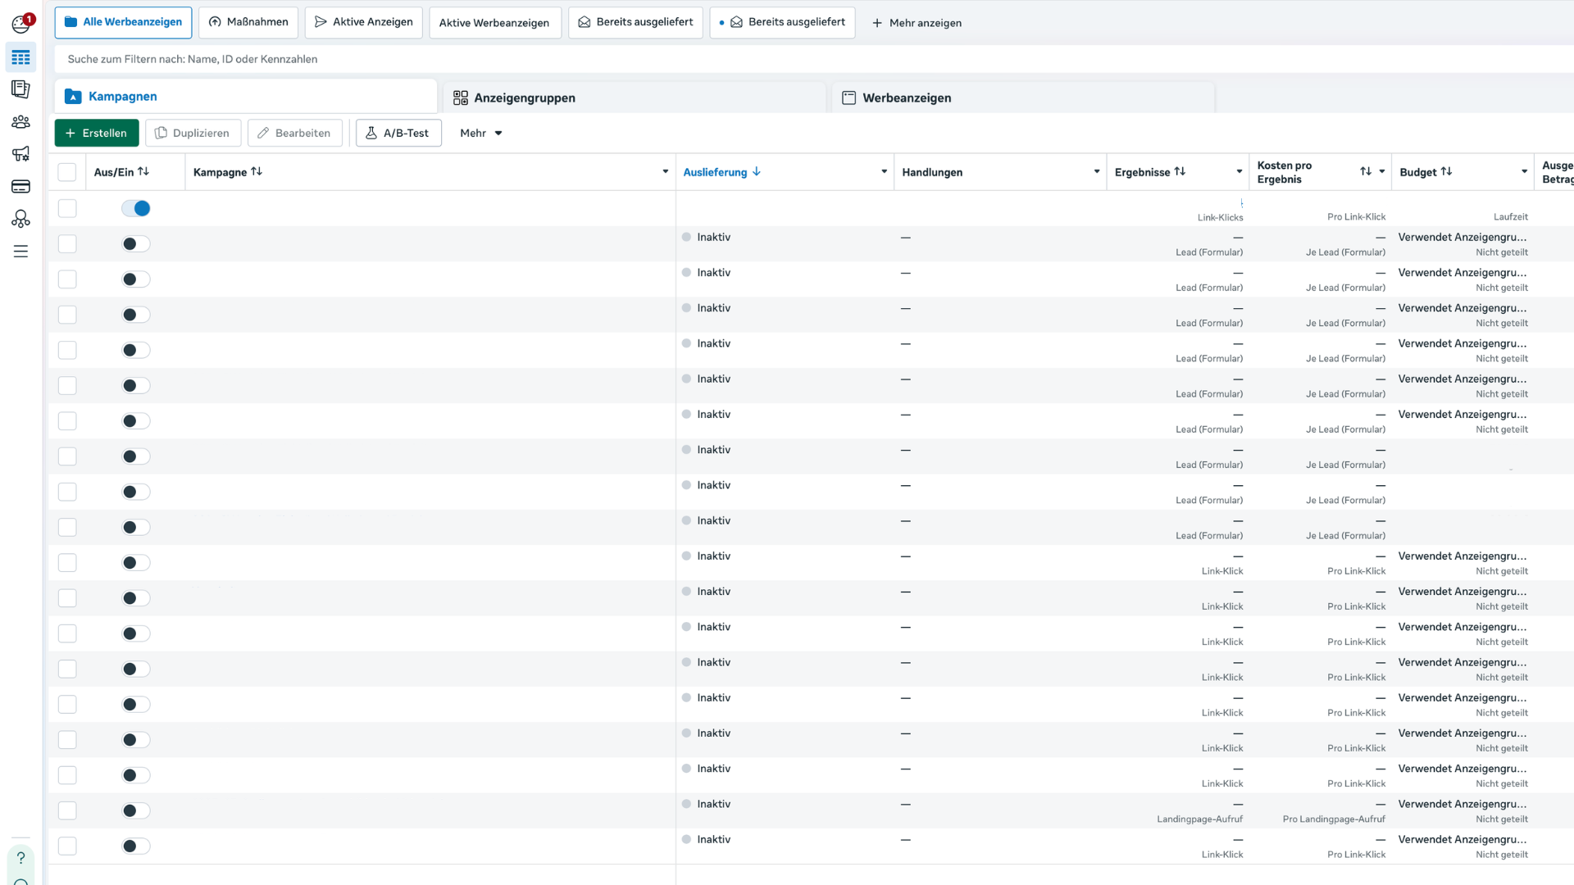
Task: Click the Handlungen column header
Action: 932,172
